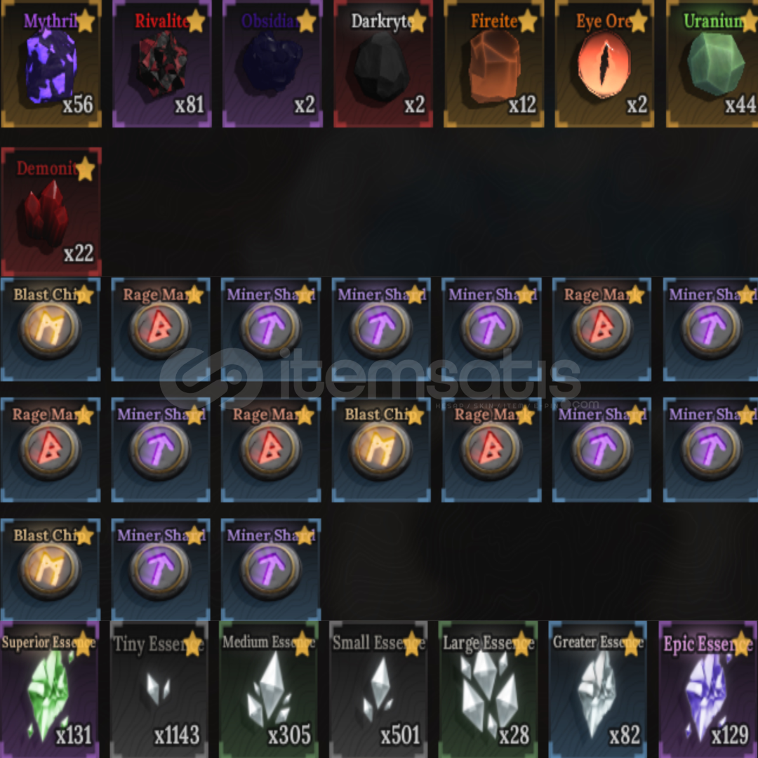The height and width of the screenshot is (758, 758).
Task: Click the green Uranium ore
Action: (x=712, y=64)
